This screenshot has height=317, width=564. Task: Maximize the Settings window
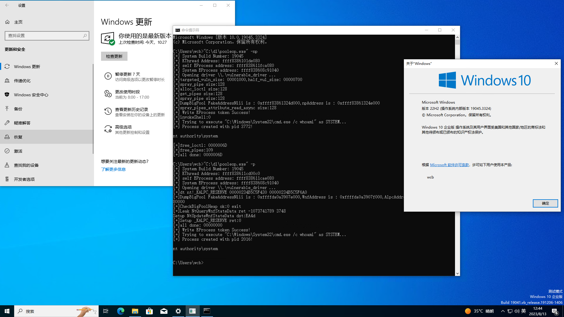click(215, 5)
